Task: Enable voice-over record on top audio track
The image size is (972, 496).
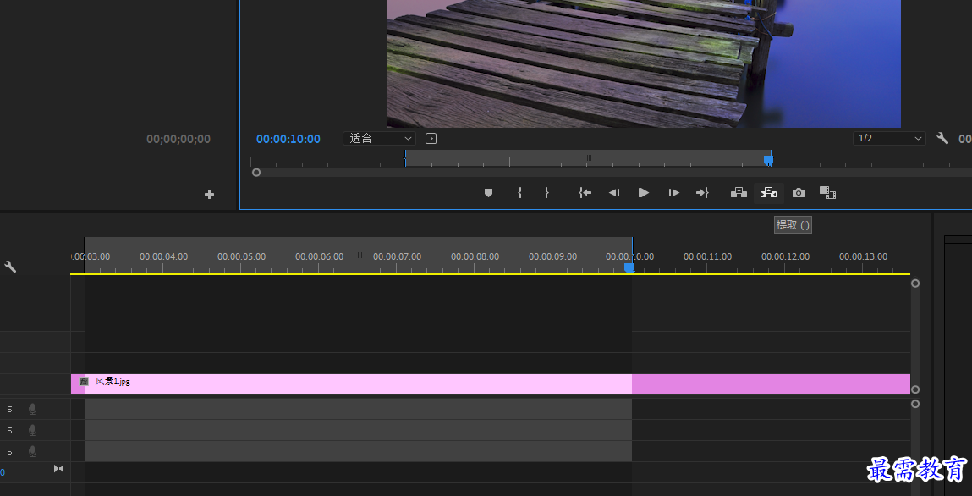Action: pos(32,409)
